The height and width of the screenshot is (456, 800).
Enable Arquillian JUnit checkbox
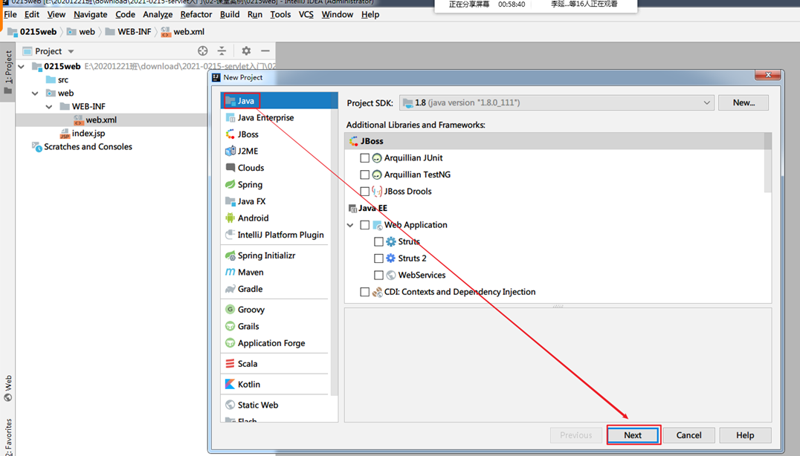[365, 158]
